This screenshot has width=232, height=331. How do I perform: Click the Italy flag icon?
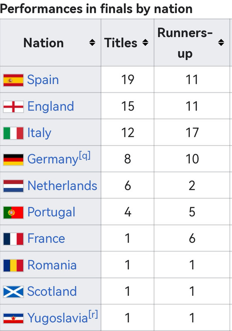13,133
